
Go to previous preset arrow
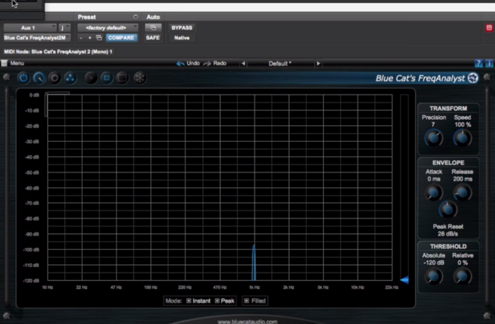click(x=244, y=63)
